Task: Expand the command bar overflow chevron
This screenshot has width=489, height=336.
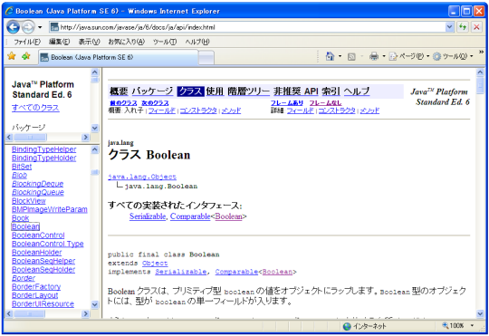Action: coord(481,53)
